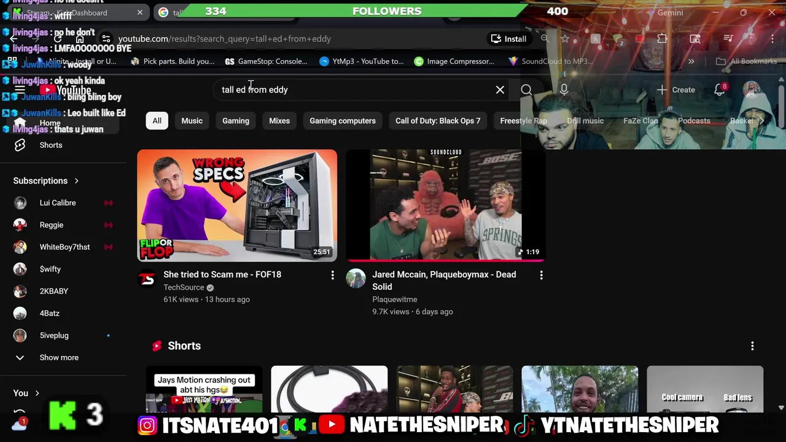
Task: Open the media controls icon in Chrome toolbar
Action: [728, 39]
